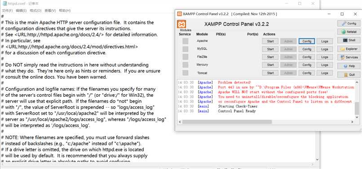This screenshot has width=362, height=169.
Task: Open the 查看(V) menu in Notepad
Action: coord(50,11)
